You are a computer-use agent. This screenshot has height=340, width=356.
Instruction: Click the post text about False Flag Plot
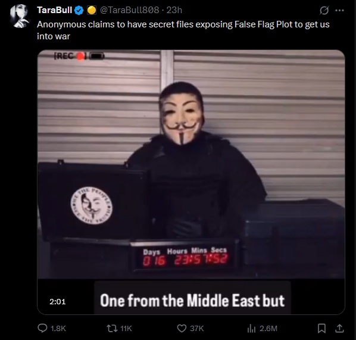183,30
